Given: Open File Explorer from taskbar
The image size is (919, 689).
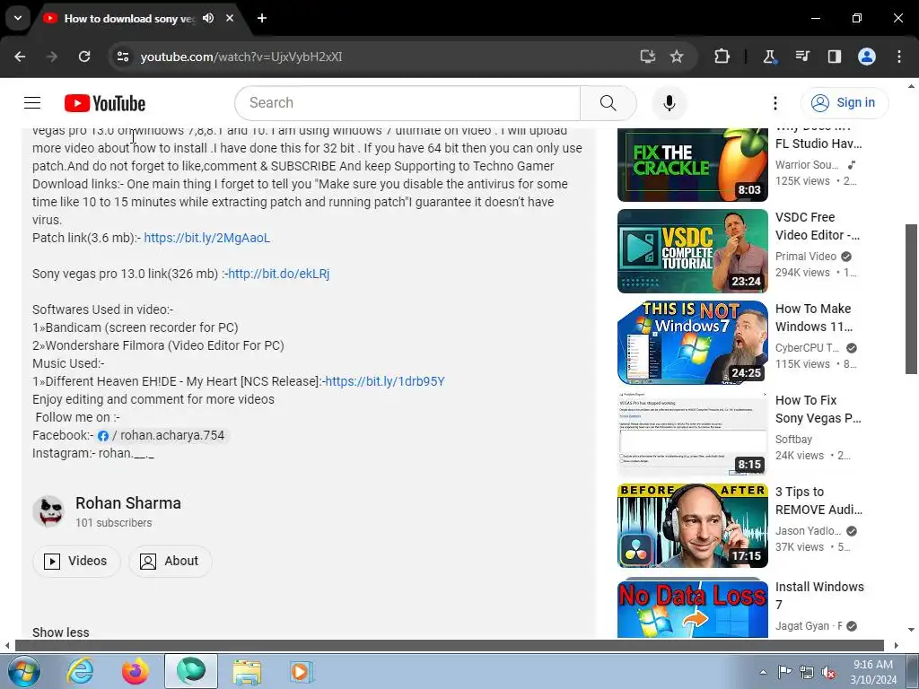Looking at the screenshot, I should tap(247, 671).
